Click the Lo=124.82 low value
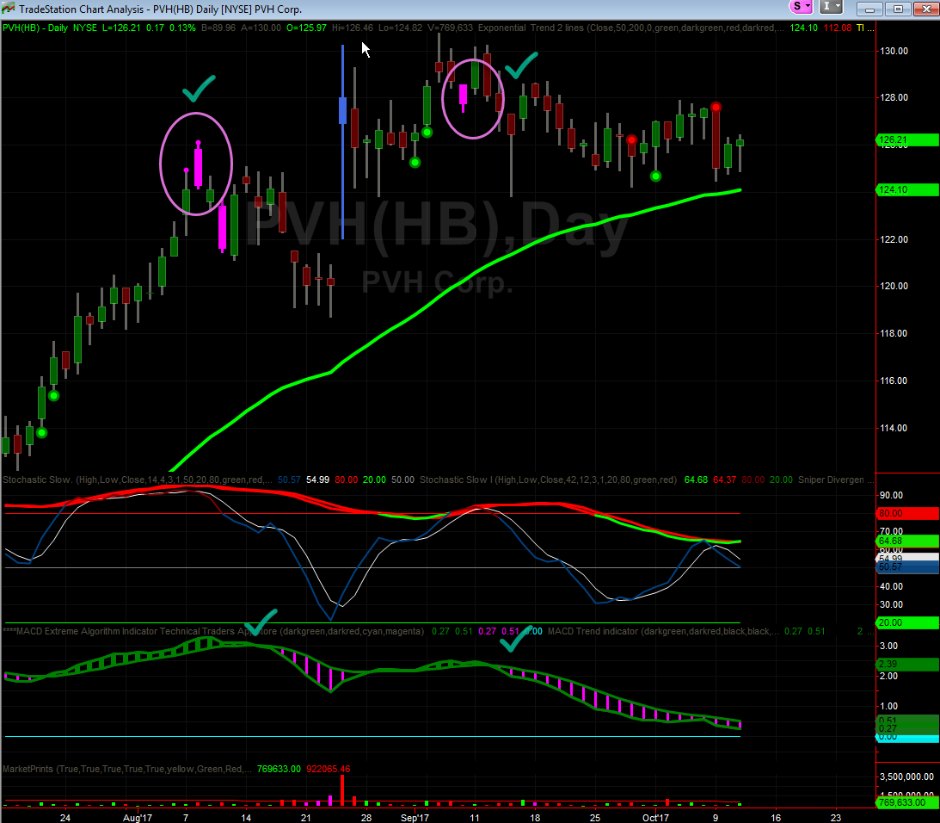 [401, 28]
